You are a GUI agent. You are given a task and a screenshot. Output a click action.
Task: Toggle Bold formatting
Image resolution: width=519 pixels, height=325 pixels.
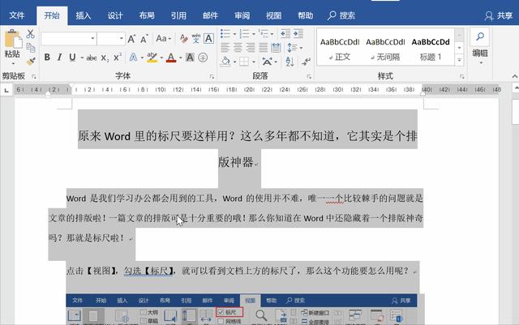[x=47, y=58]
